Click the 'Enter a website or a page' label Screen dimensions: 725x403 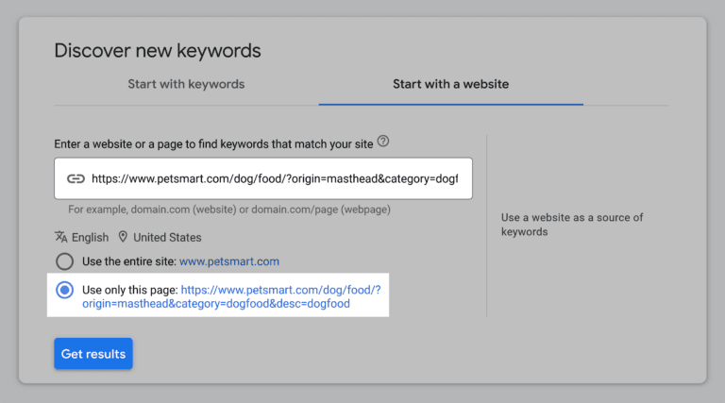(x=213, y=144)
